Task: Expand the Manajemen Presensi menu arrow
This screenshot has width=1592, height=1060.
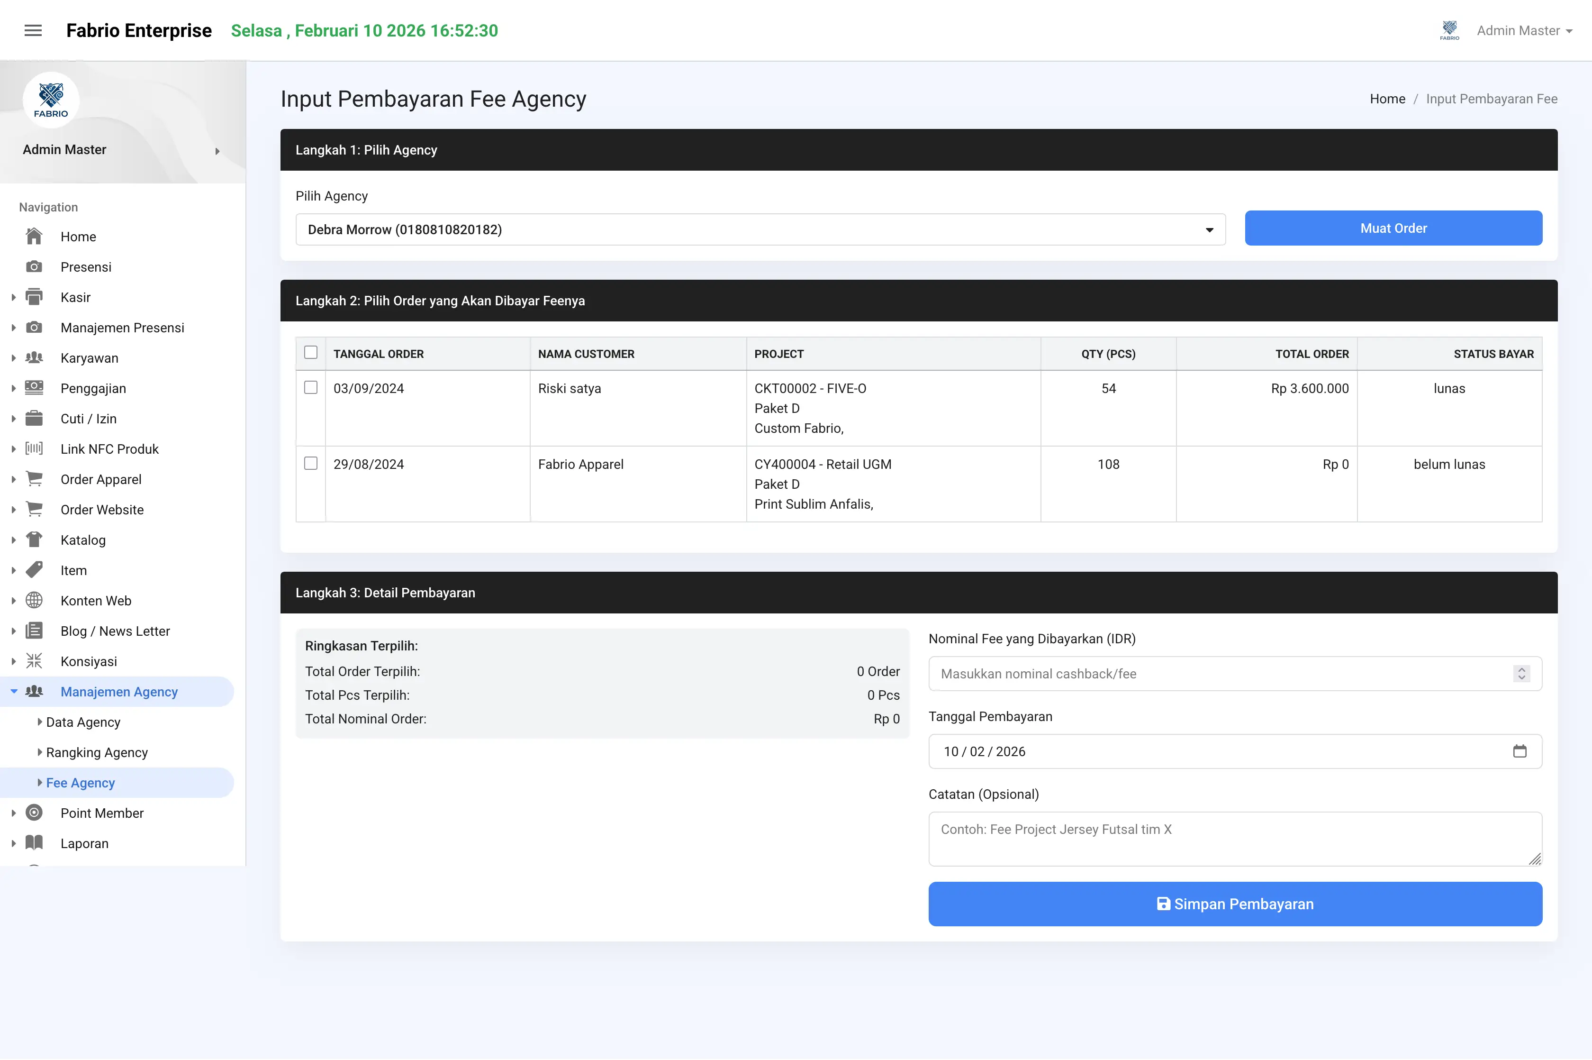Action: pos(14,327)
